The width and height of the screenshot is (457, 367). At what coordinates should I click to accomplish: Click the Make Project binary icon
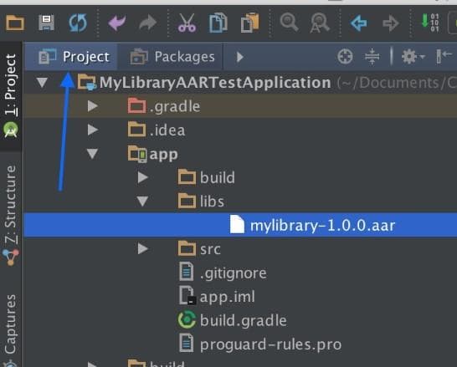pos(430,22)
